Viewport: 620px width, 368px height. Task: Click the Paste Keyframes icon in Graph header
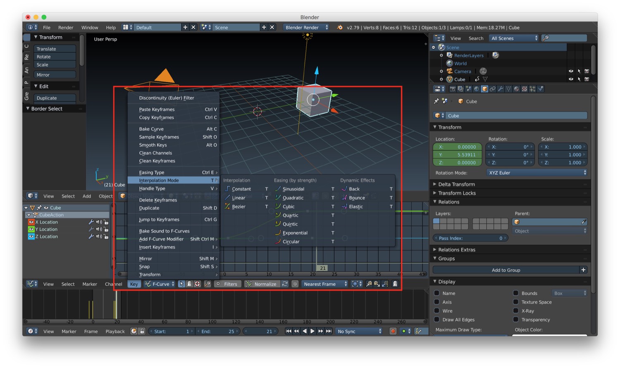click(377, 284)
